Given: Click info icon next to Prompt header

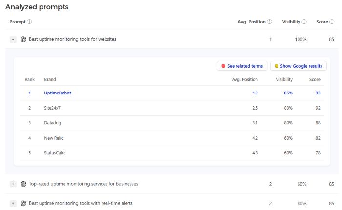Looking at the screenshot, I should click(x=29, y=22).
